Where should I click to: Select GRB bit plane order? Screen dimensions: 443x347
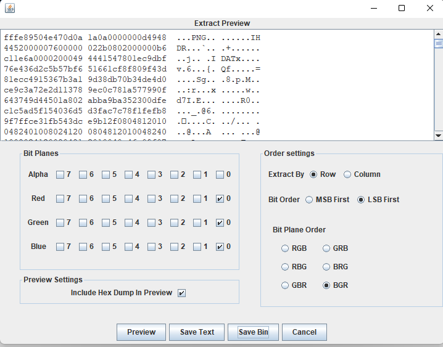326,248
